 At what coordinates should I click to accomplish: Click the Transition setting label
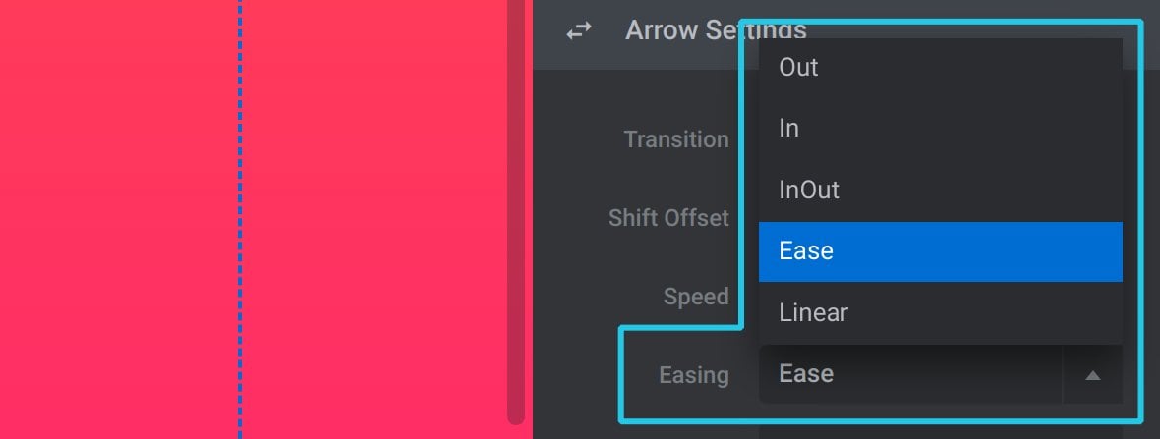(x=676, y=139)
